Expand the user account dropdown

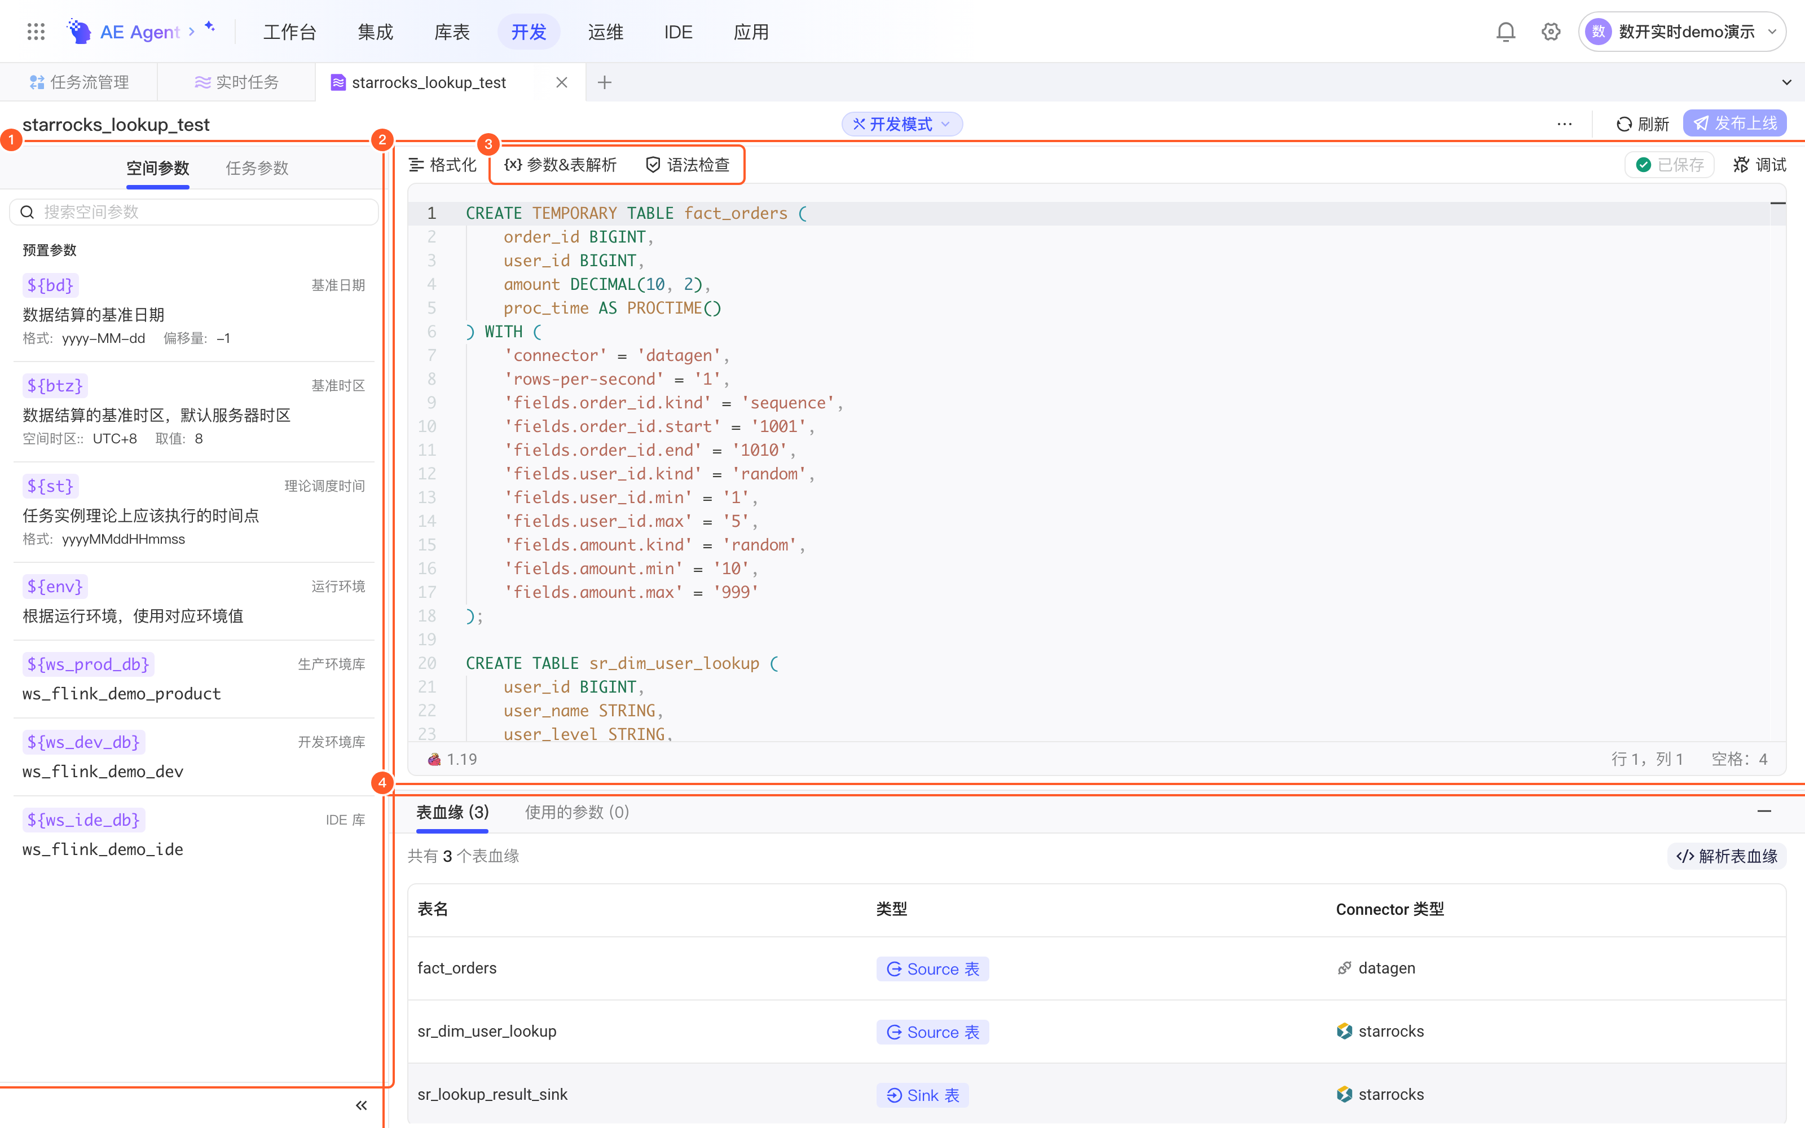(x=1682, y=32)
